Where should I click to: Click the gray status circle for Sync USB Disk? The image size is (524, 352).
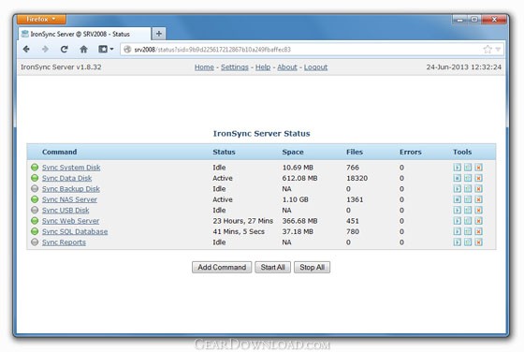pyautogui.click(x=35, y=211)
